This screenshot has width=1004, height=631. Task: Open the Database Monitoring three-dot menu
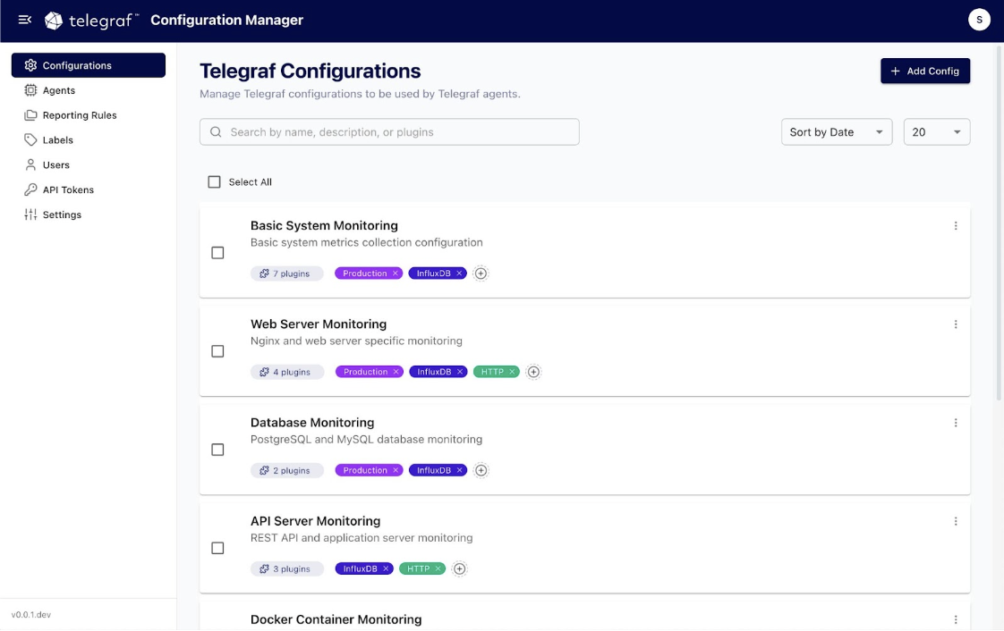[x=956, y=423]
